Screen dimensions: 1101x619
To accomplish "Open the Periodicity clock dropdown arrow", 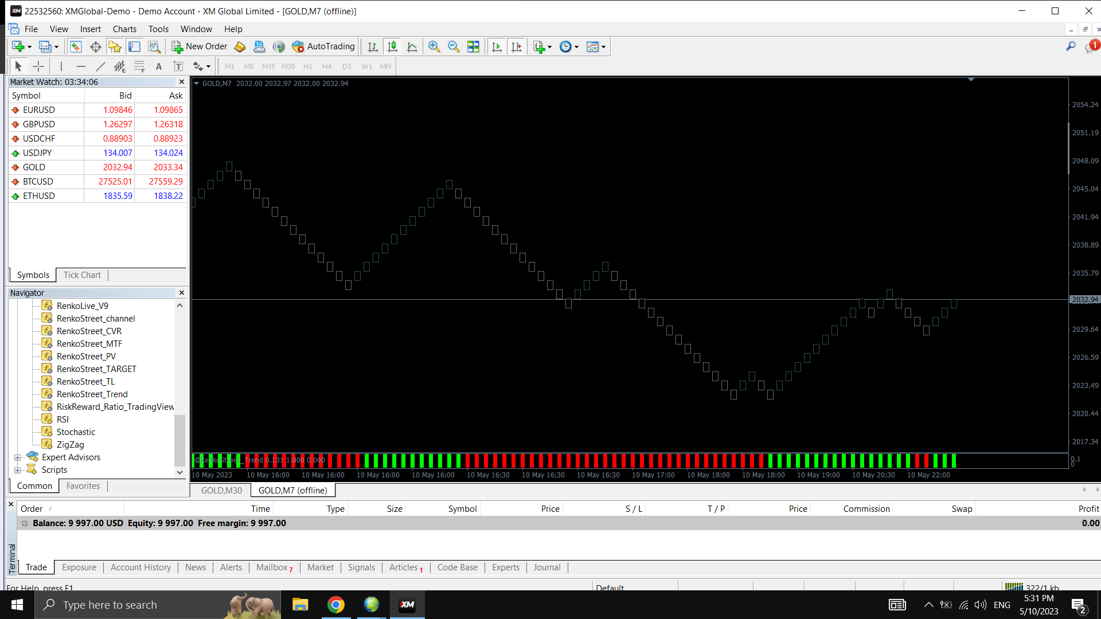I will 576,47.
